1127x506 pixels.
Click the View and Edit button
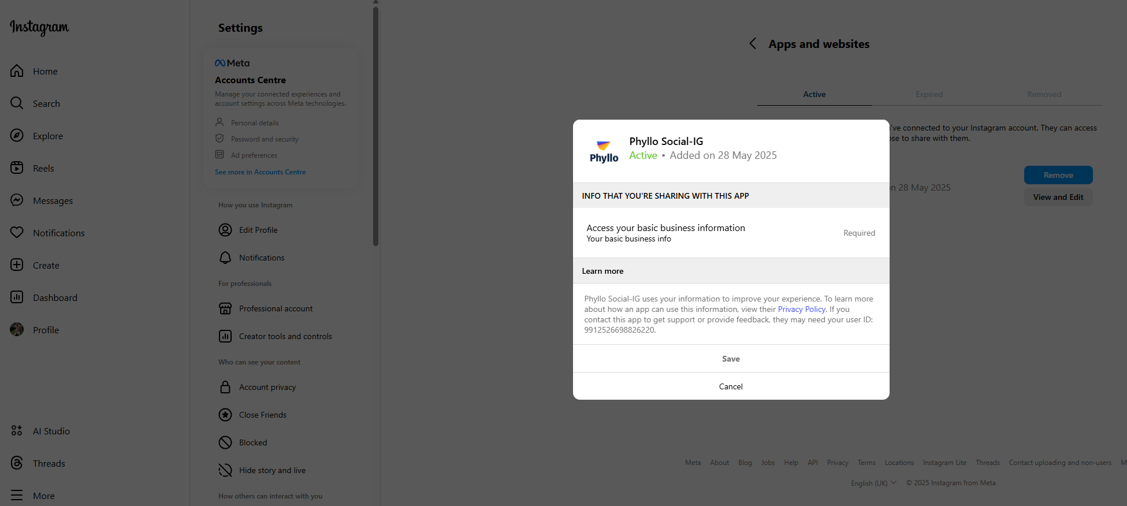tap(1058, 197)
